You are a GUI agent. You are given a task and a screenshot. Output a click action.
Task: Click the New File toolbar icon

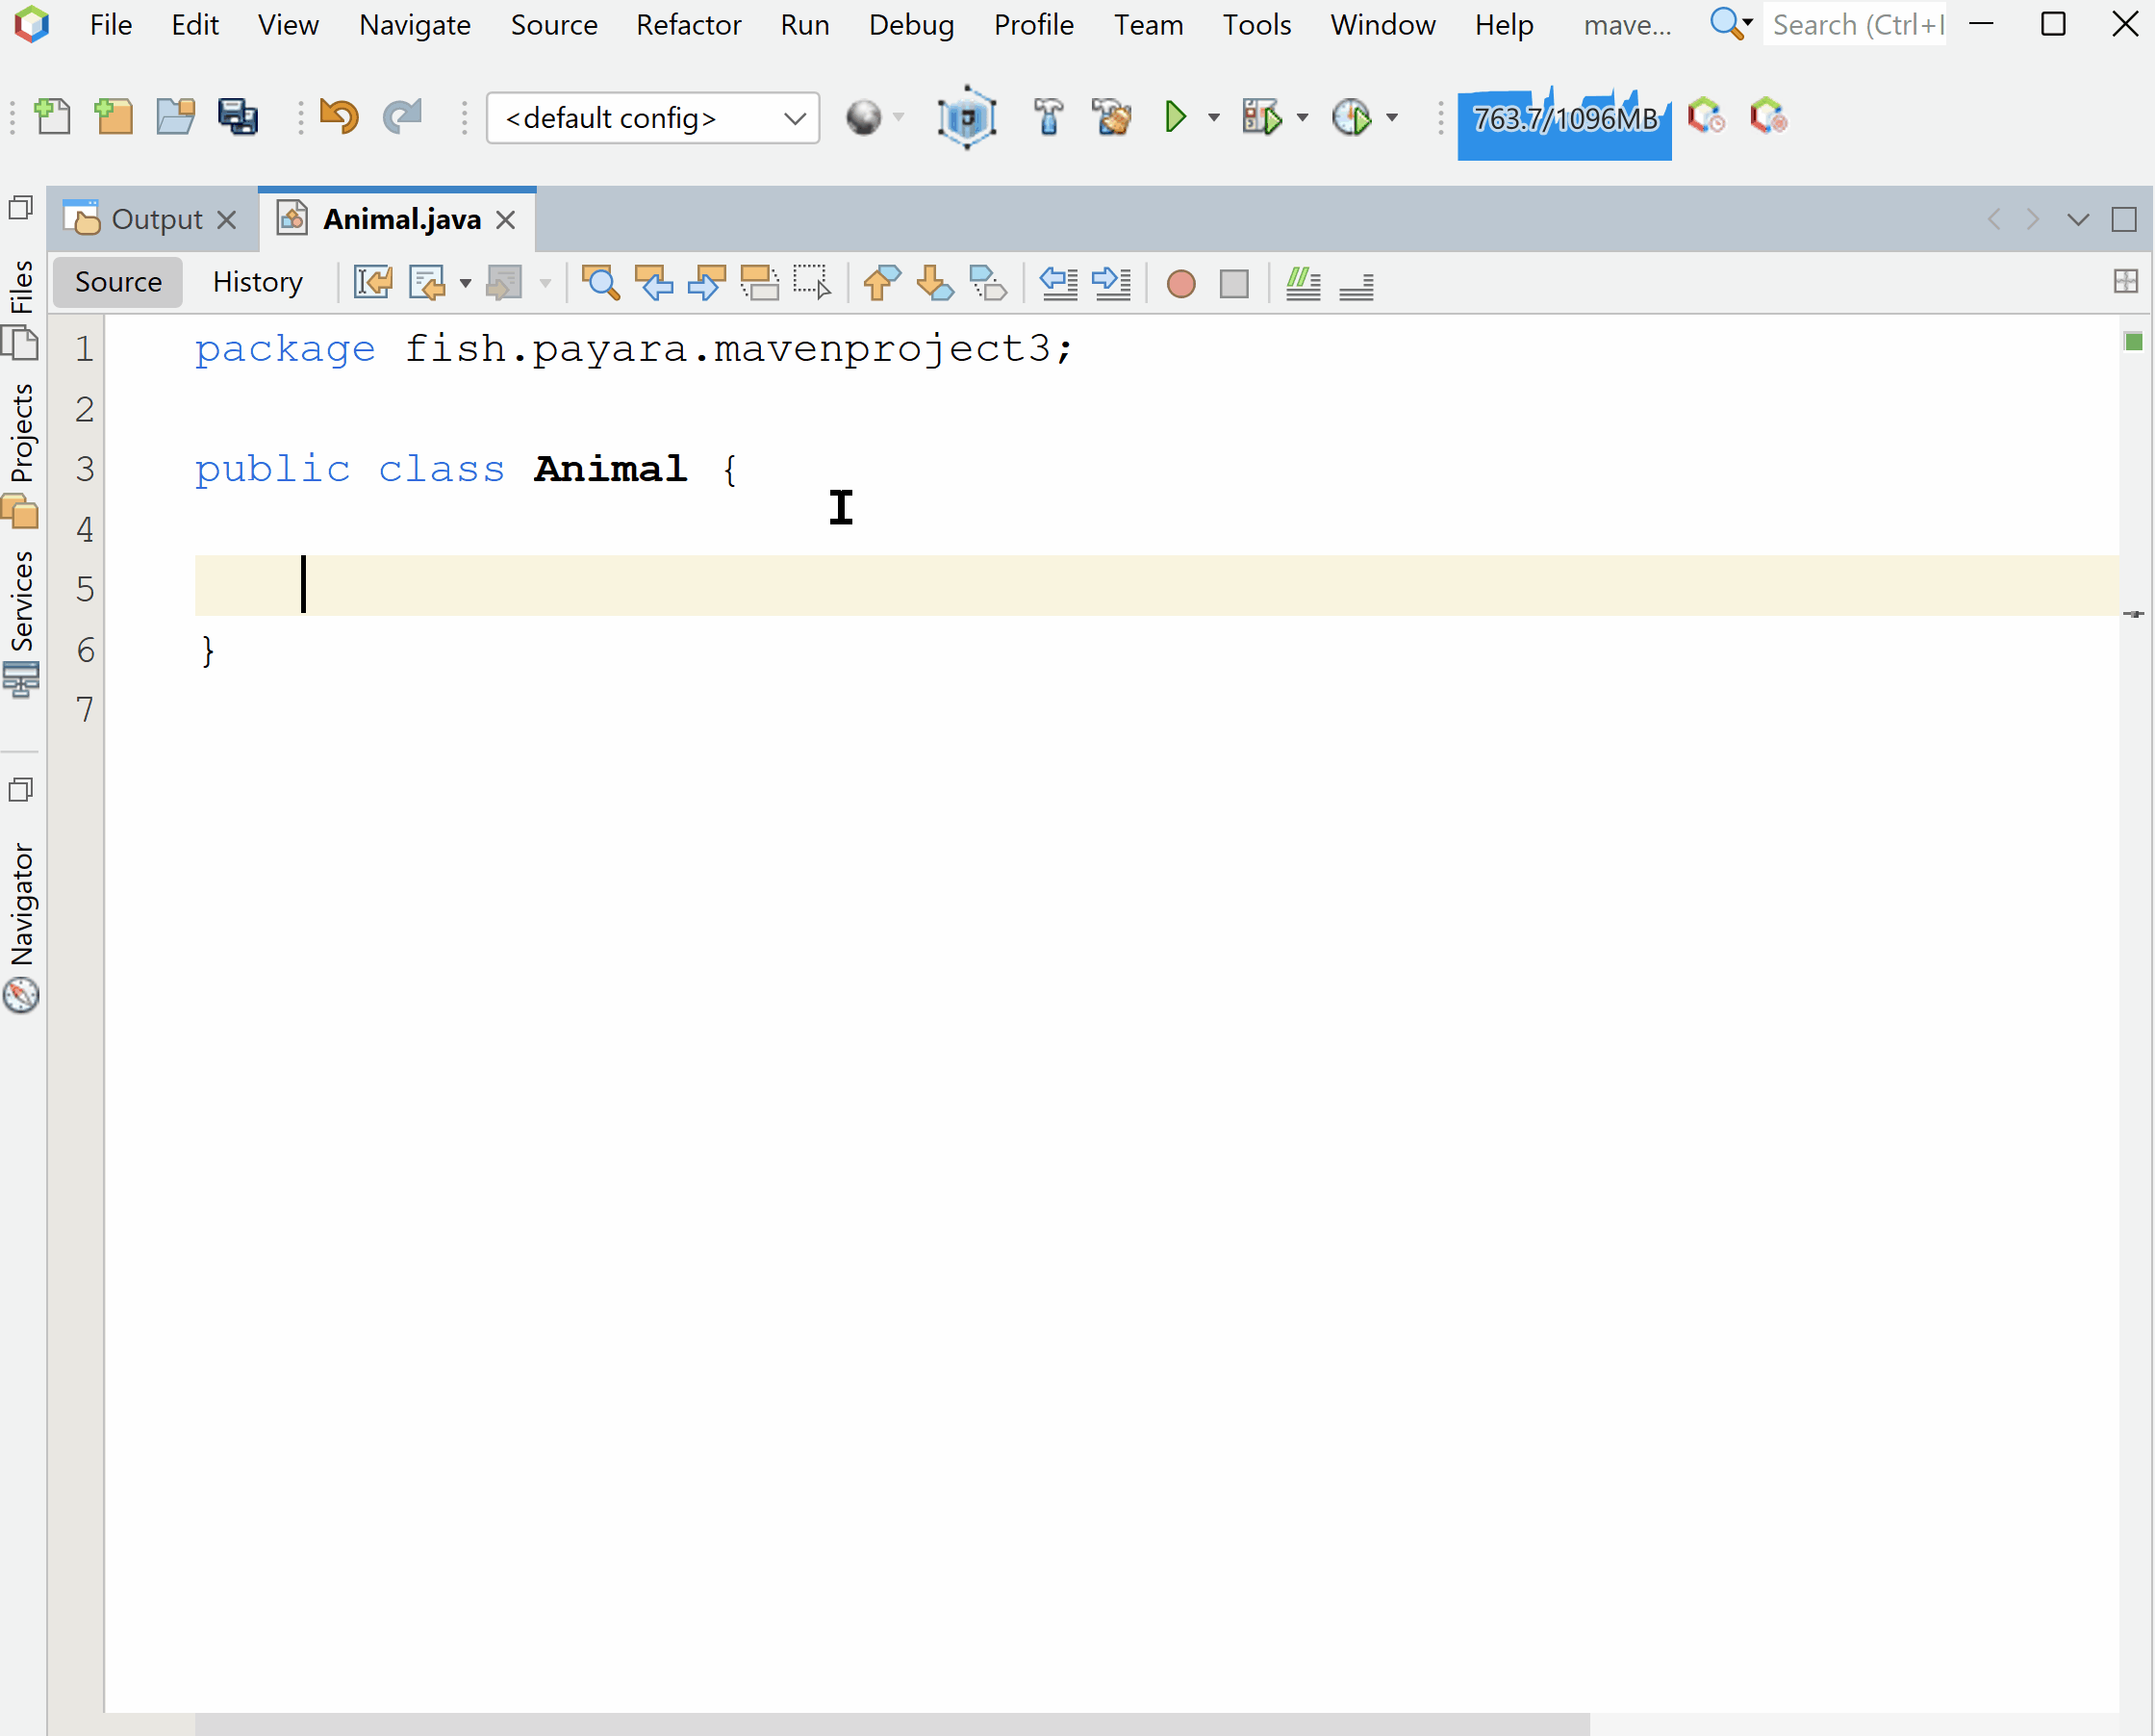pos(52,117)
